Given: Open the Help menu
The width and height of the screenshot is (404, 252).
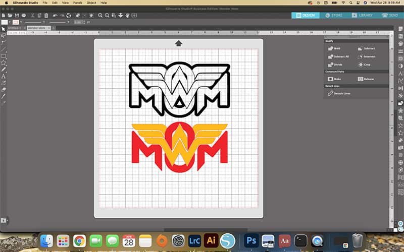Looking at the screenshot, I should tap(104, 3).
